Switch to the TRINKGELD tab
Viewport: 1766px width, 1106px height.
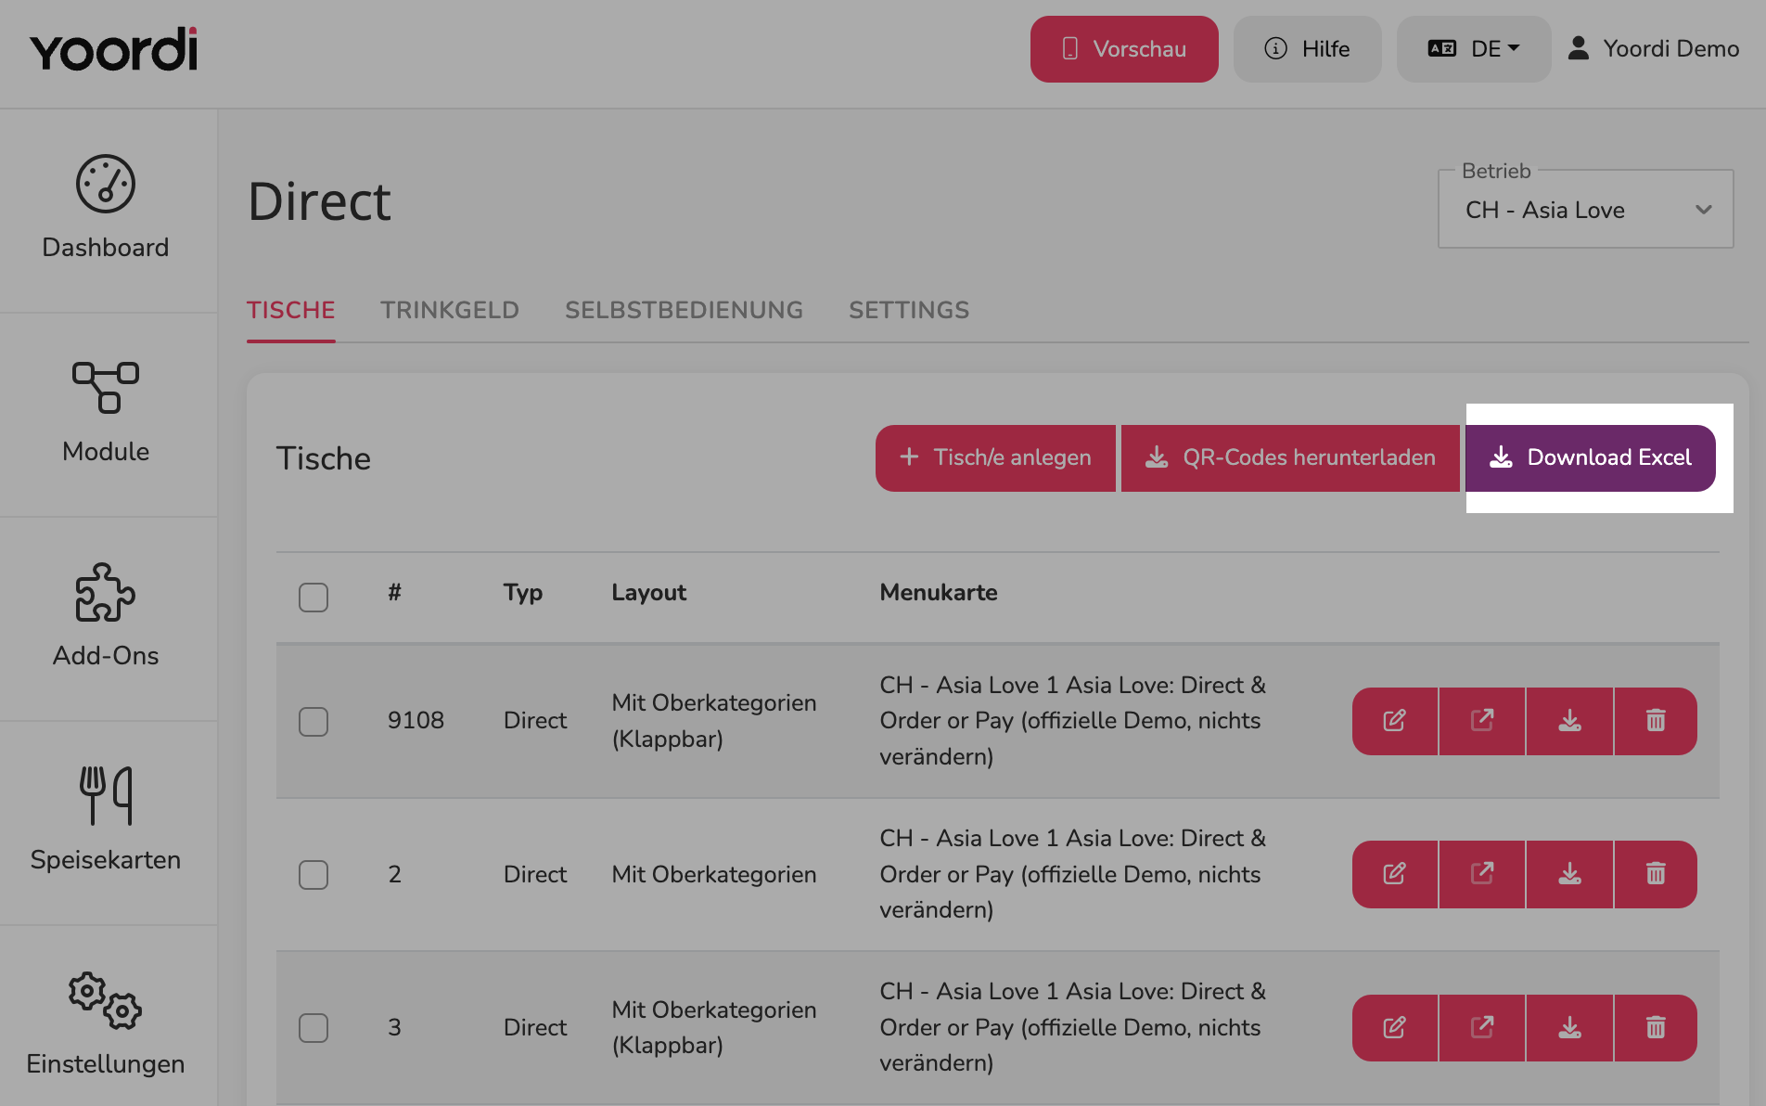click(450, 310)
